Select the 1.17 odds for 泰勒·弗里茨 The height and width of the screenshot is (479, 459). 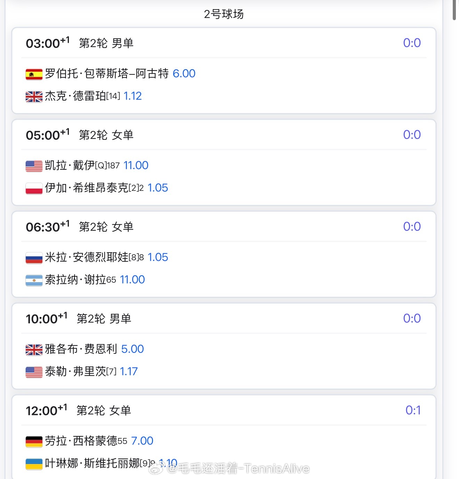pos(129,372)
